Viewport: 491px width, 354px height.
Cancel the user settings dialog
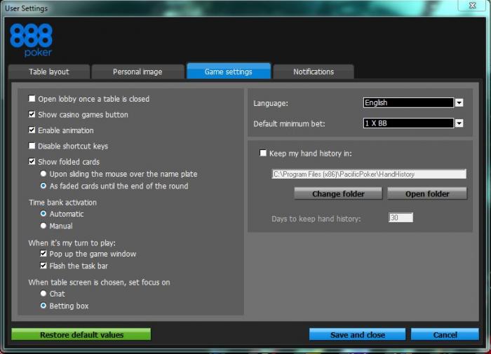[445, 334]
